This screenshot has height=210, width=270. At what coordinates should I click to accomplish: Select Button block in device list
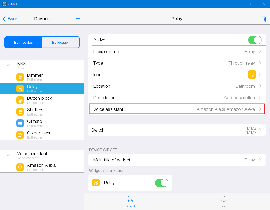(x=39, y=100)
